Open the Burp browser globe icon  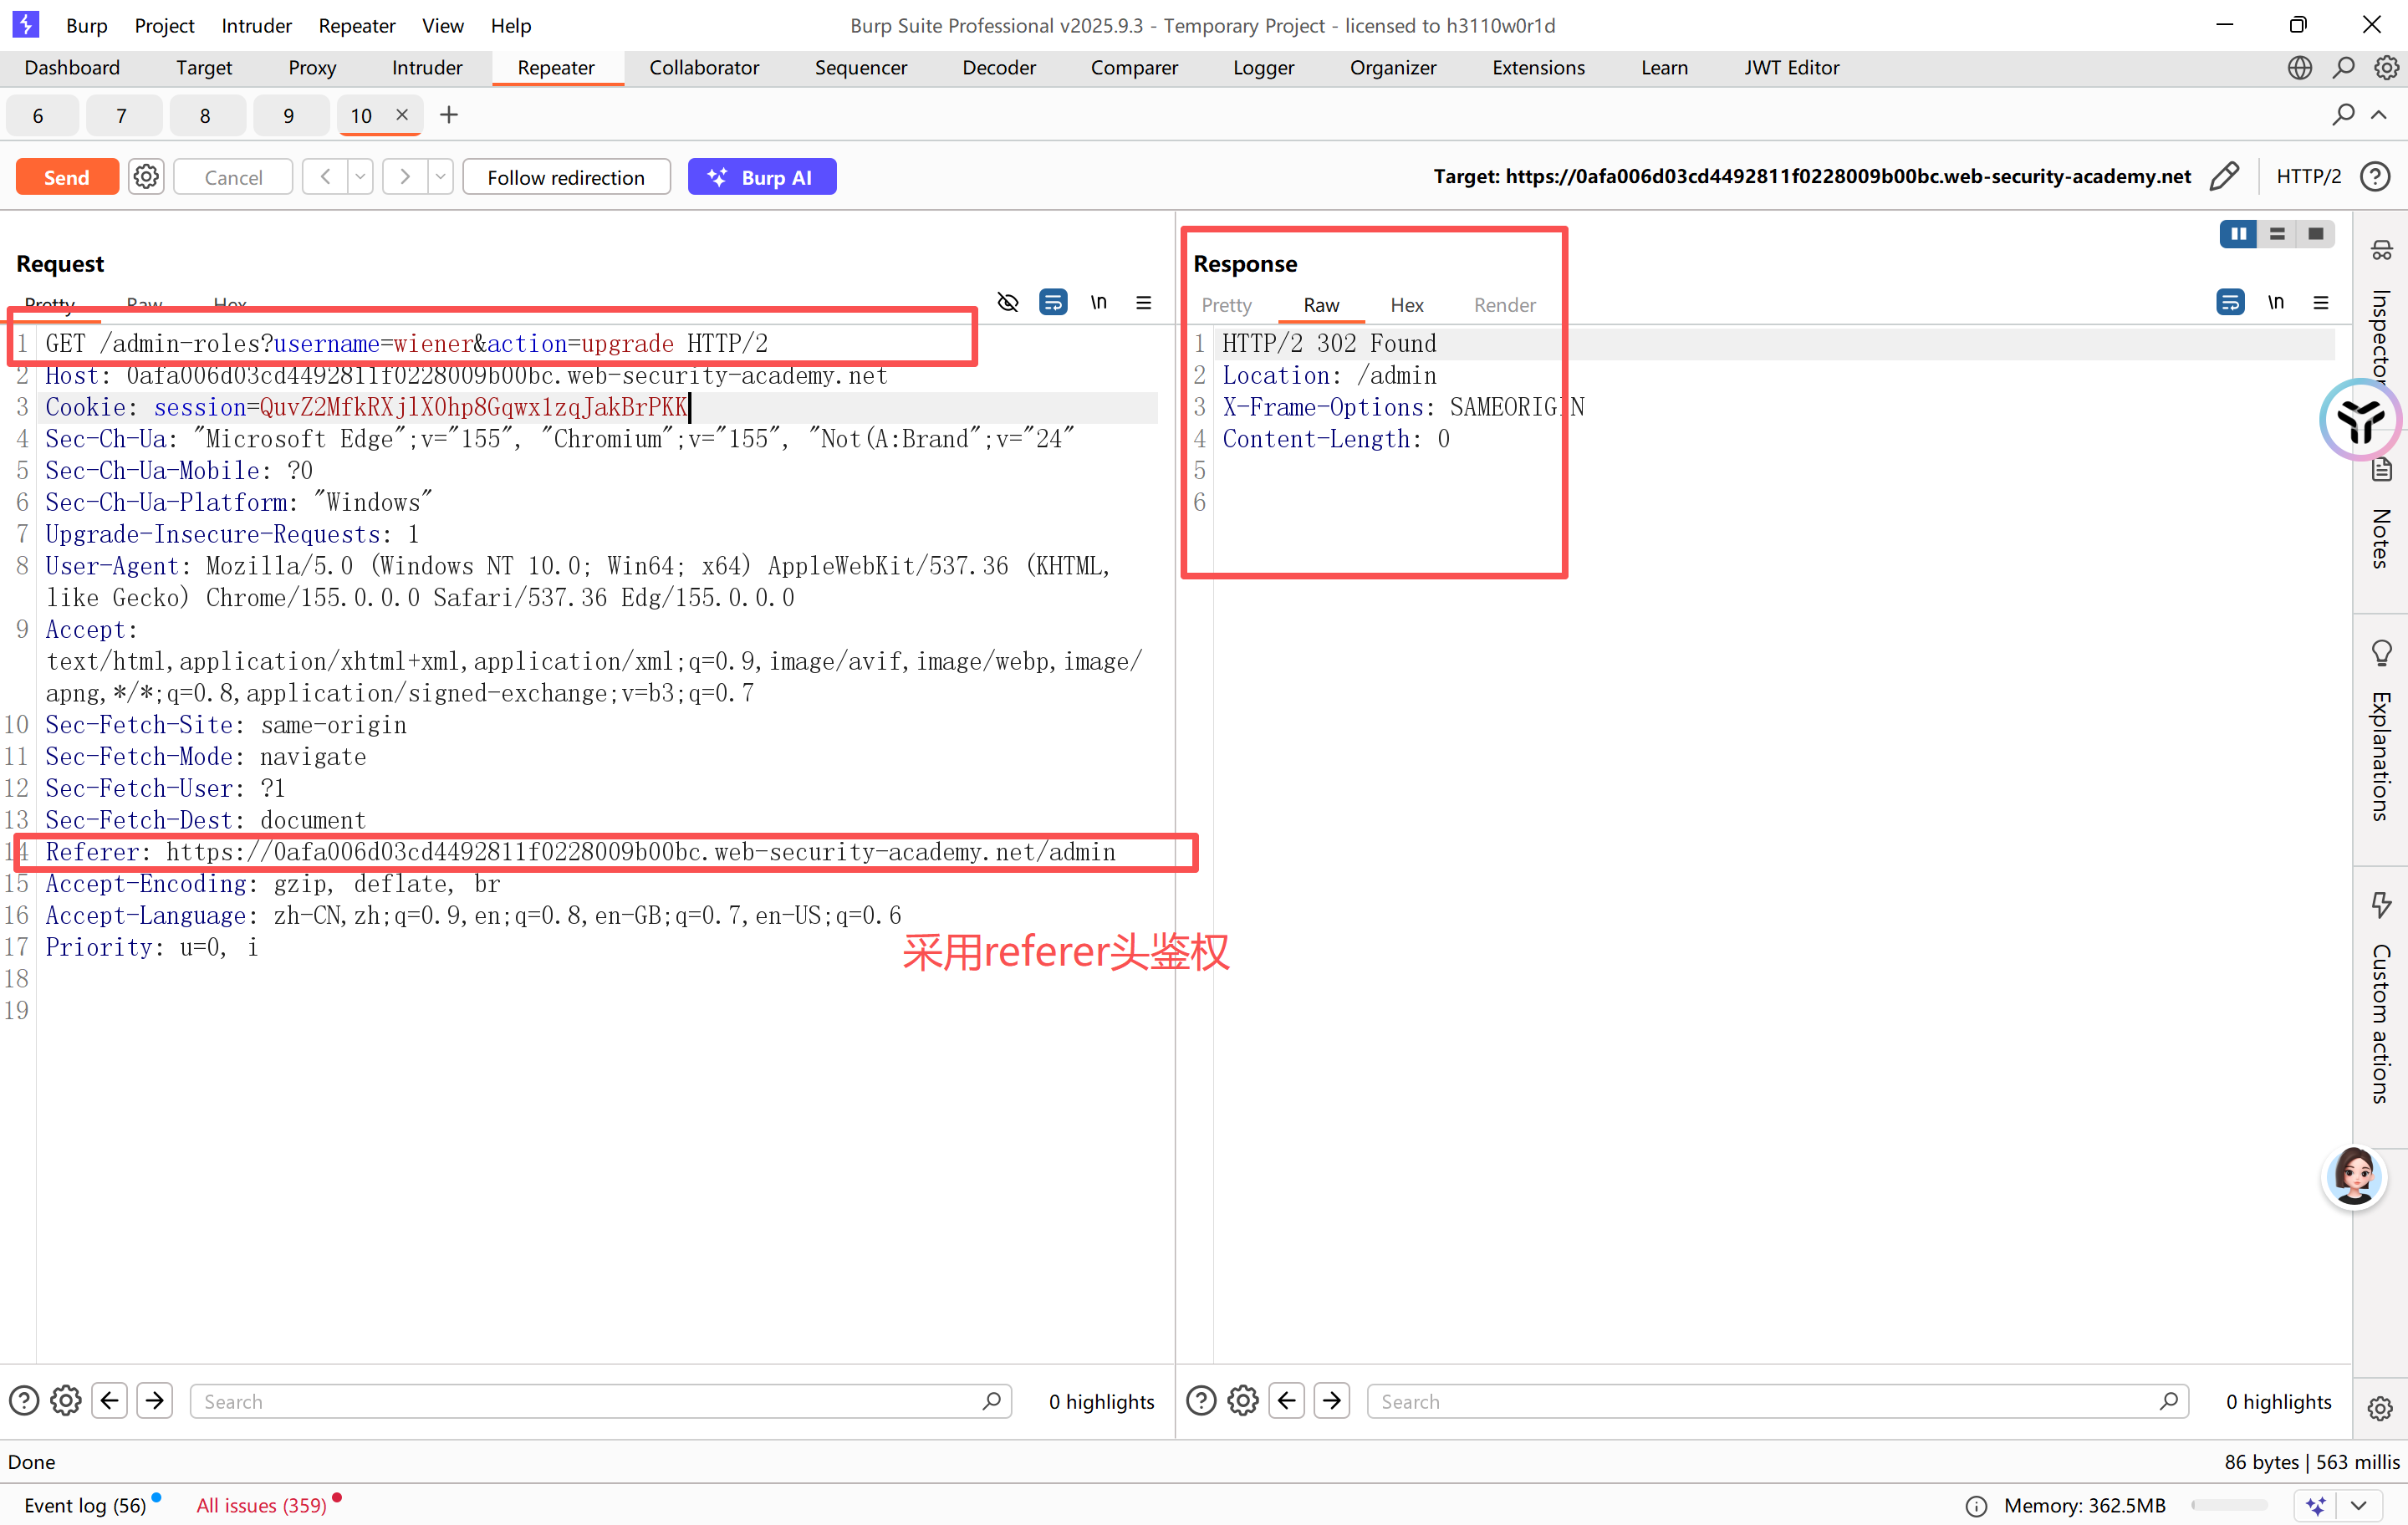click(x=2299, y=67)
